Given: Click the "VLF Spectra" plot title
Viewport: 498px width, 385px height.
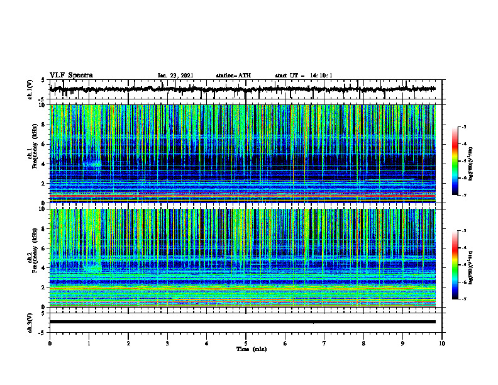Looking at the screenshot, I should coord(71,75).
